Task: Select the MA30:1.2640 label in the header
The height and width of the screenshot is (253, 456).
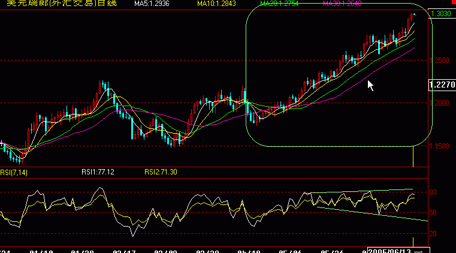Action: click(342, 4)
